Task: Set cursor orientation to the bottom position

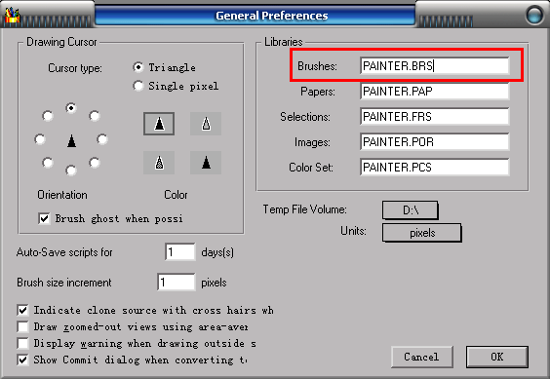Action: coord(71,171)
